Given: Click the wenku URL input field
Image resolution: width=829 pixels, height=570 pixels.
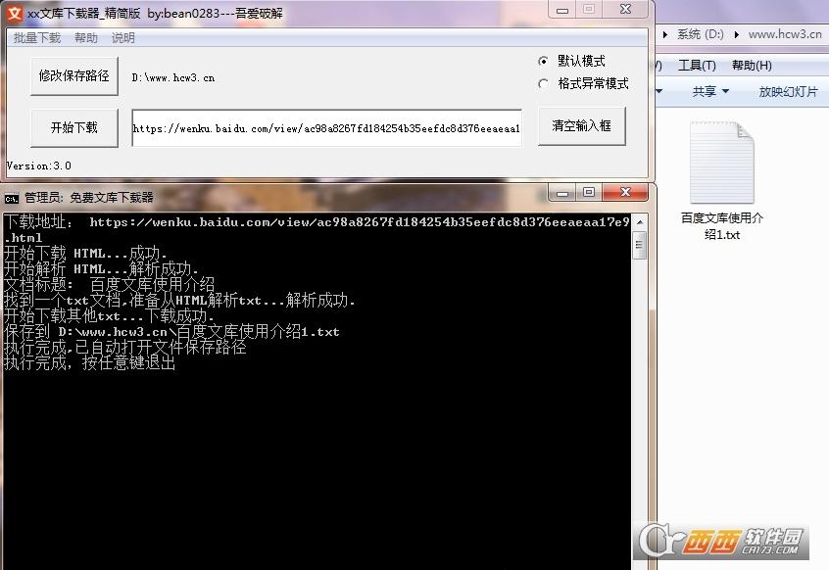Looking at the screenshot, I should pyautogui.click(x=326, y=128).
